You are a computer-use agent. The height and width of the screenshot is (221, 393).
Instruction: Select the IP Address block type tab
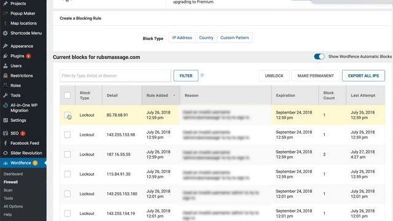pos(182,38)
